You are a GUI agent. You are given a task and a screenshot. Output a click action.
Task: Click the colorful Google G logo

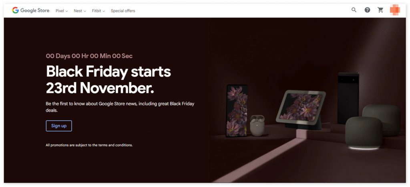coord(16,10)
